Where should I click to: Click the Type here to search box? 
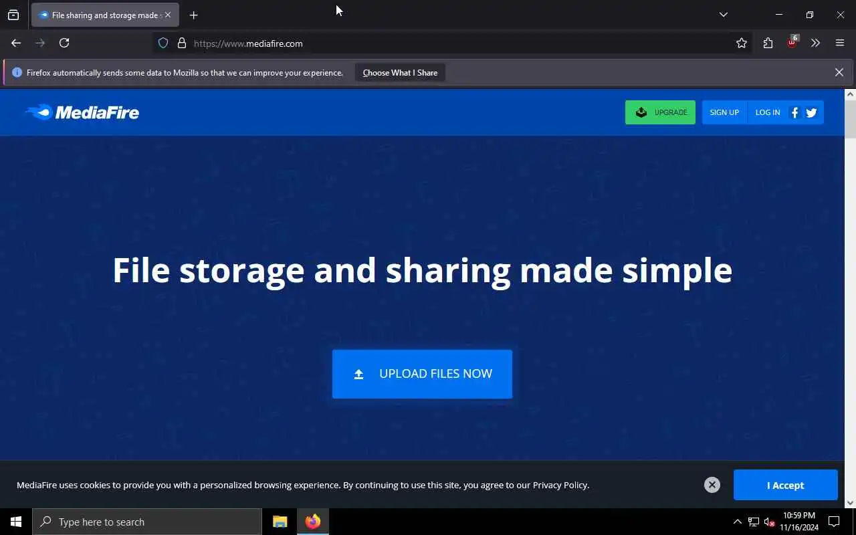[147, 522]
